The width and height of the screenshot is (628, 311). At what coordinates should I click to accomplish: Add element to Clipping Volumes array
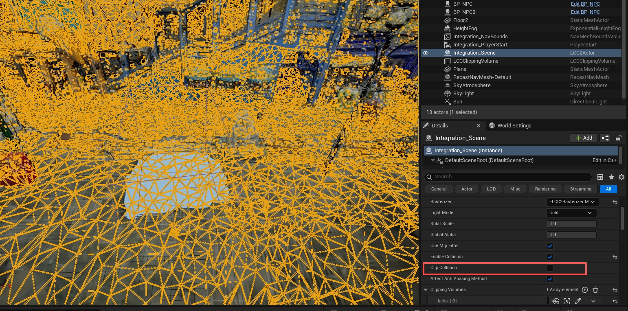pos(585,290)
